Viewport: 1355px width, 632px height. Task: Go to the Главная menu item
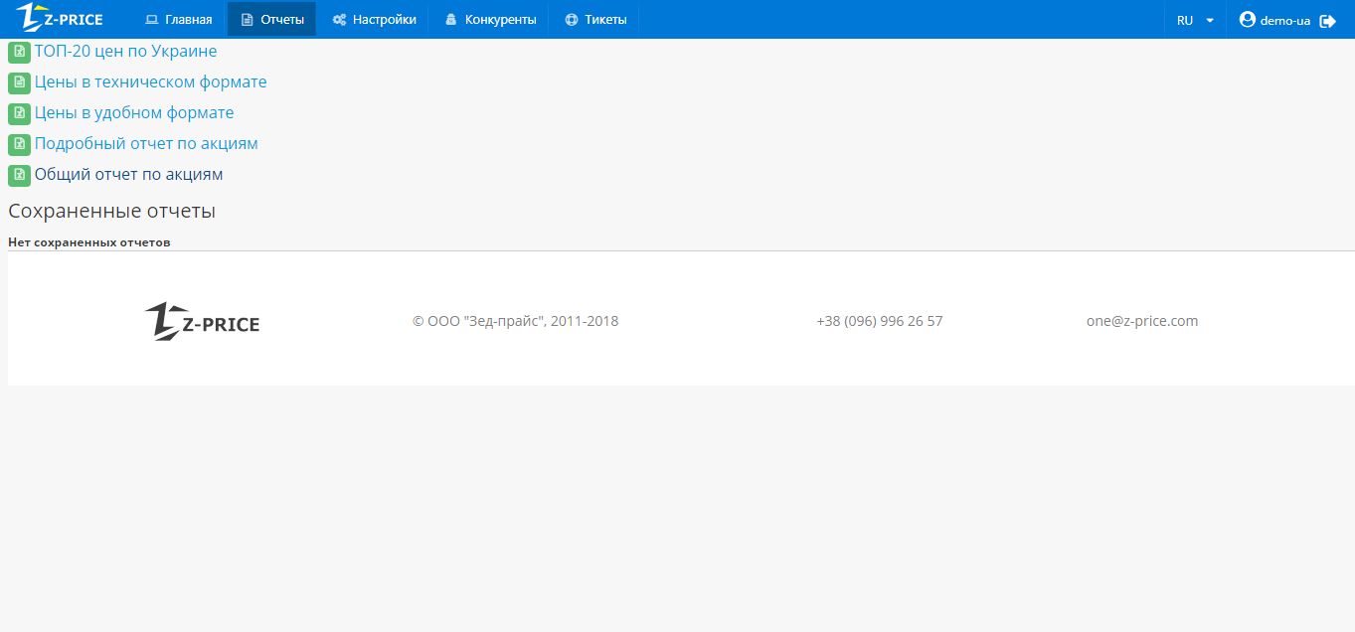click(x=179, y=19)
